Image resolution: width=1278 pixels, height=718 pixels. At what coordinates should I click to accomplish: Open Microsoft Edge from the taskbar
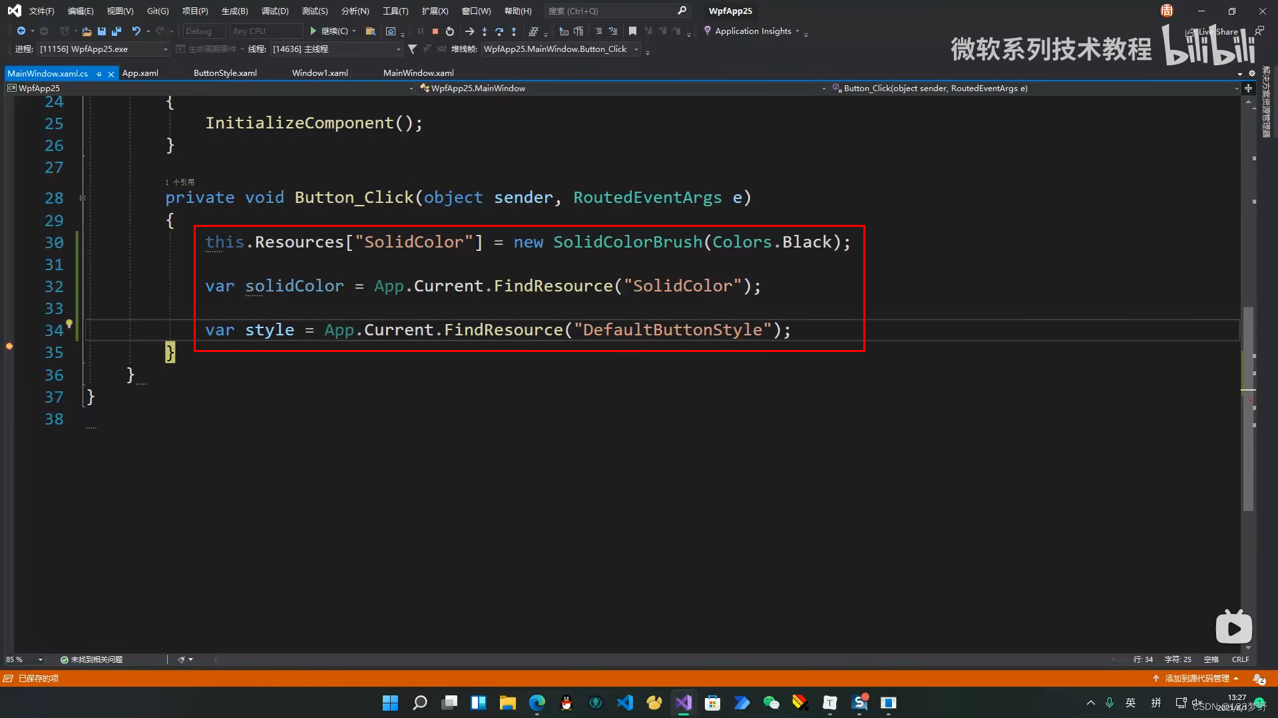click(x=537, y=703)
